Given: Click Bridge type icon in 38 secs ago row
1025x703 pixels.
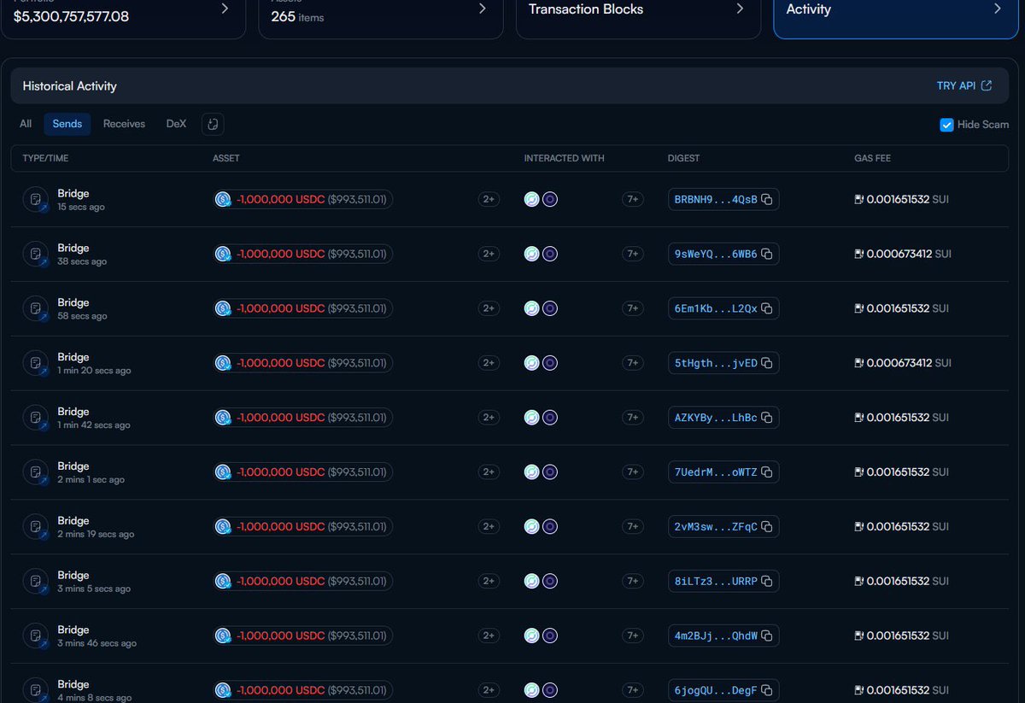Looking at the screenshot, I should (36, 254).
